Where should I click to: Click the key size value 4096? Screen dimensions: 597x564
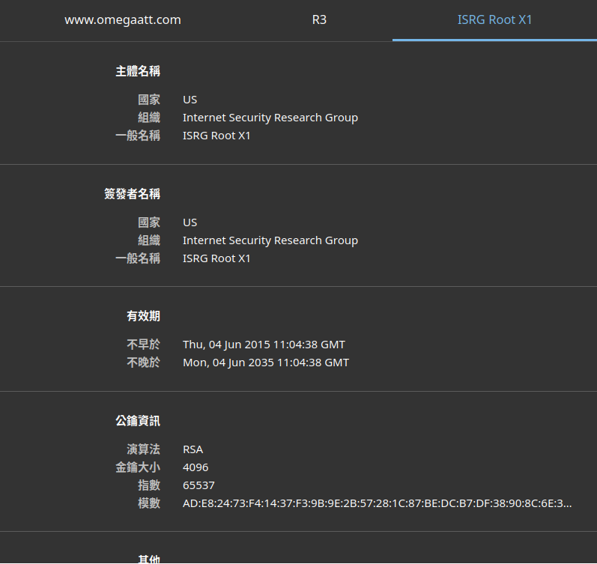pos(196,467)
